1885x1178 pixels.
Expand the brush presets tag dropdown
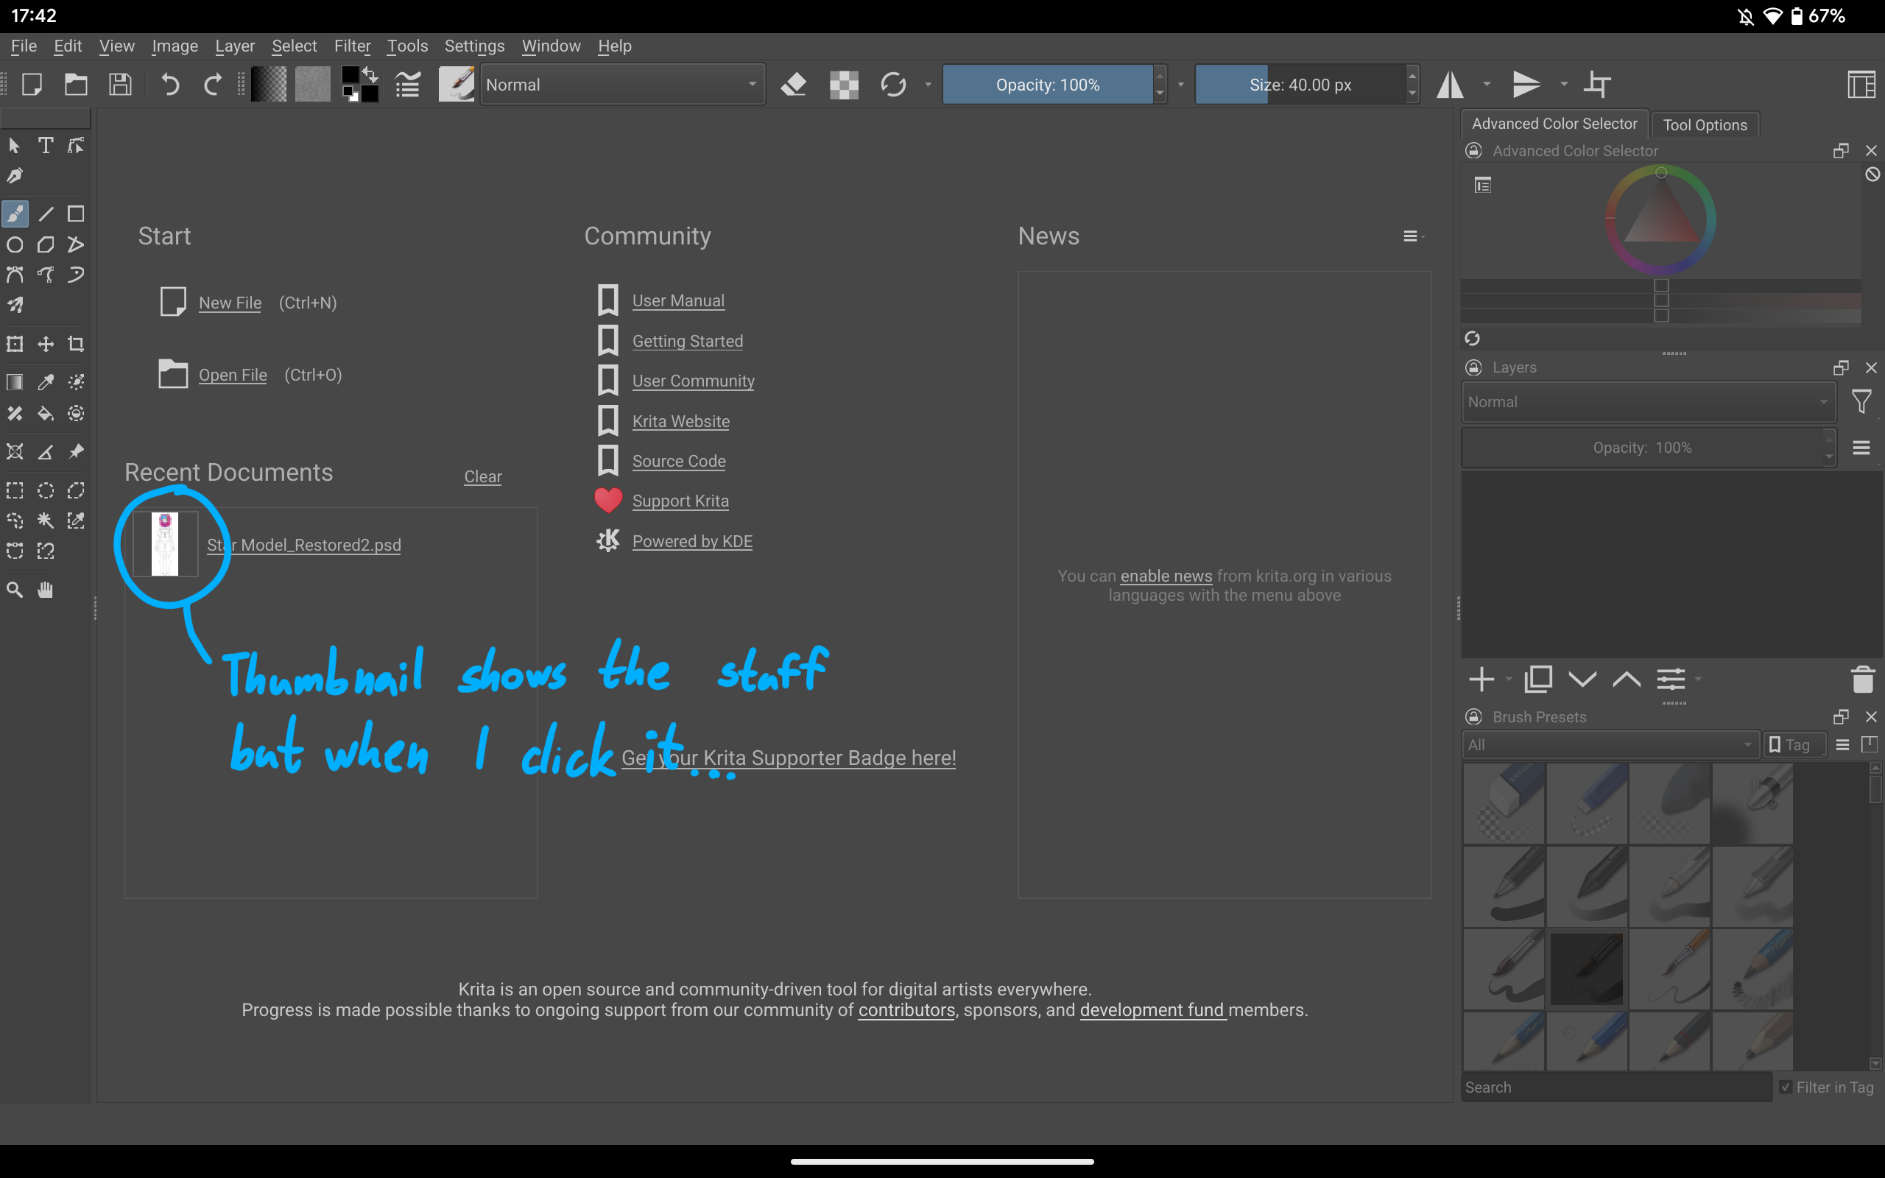pyautogui.click(x=1607, y=745)
